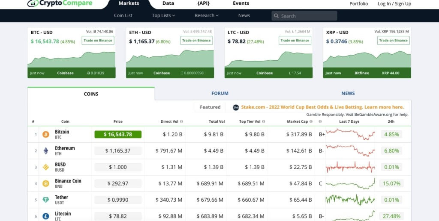Switch to the NEWS tab

348,94
